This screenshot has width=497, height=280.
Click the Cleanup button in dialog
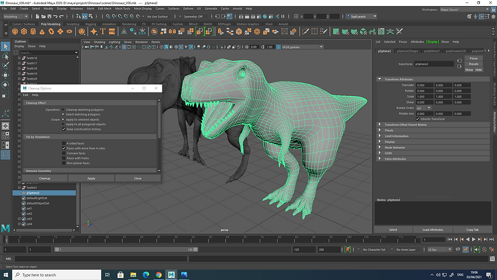45,179
